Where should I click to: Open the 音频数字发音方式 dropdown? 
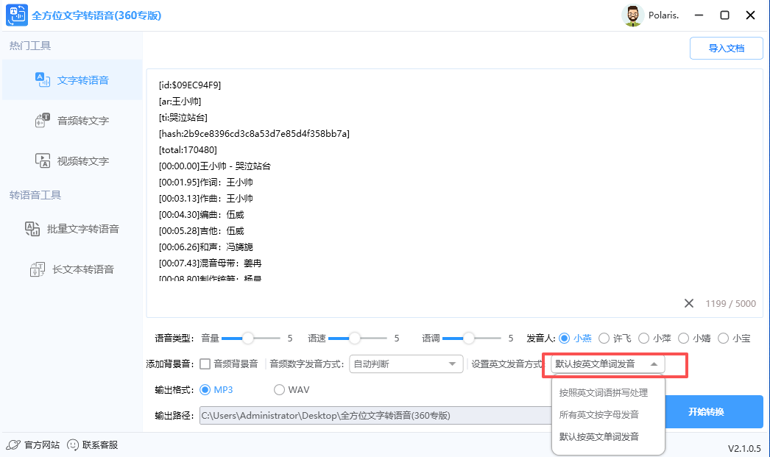click(x=406, y=364)
